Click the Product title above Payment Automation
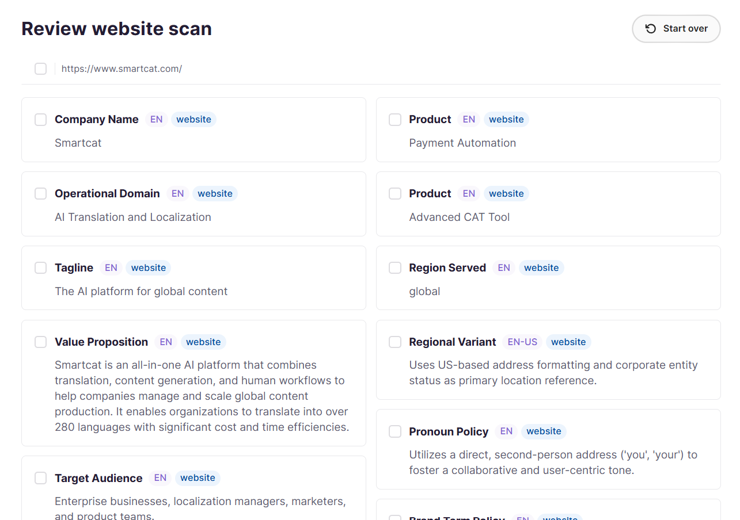The width and height of the screenshot is (740, 520). click(430, 120)
